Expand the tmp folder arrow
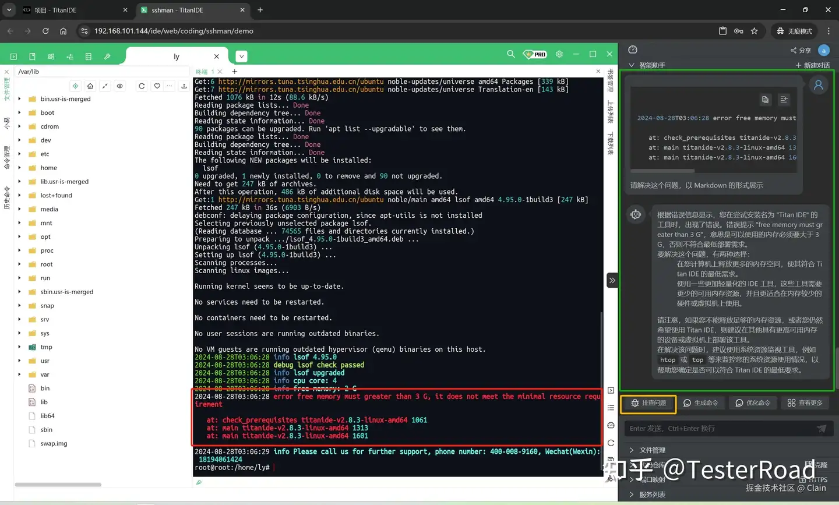Viewport: 839px width, 505px height. point(19,347)
